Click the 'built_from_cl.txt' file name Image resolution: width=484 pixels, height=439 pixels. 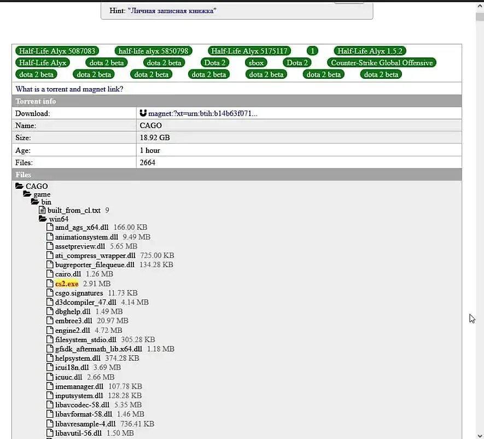point(74,210)
